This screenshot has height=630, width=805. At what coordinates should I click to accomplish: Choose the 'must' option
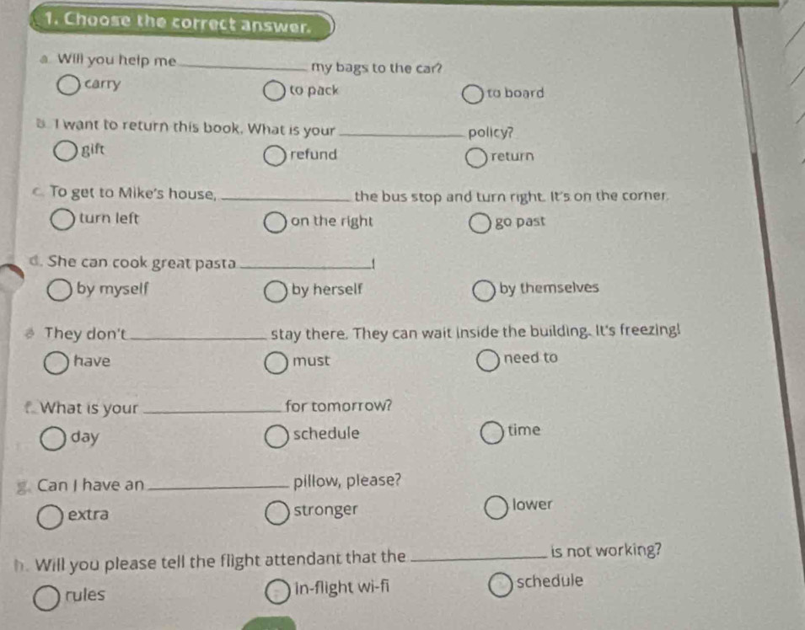pyautogui.click(x=276, y=363)
